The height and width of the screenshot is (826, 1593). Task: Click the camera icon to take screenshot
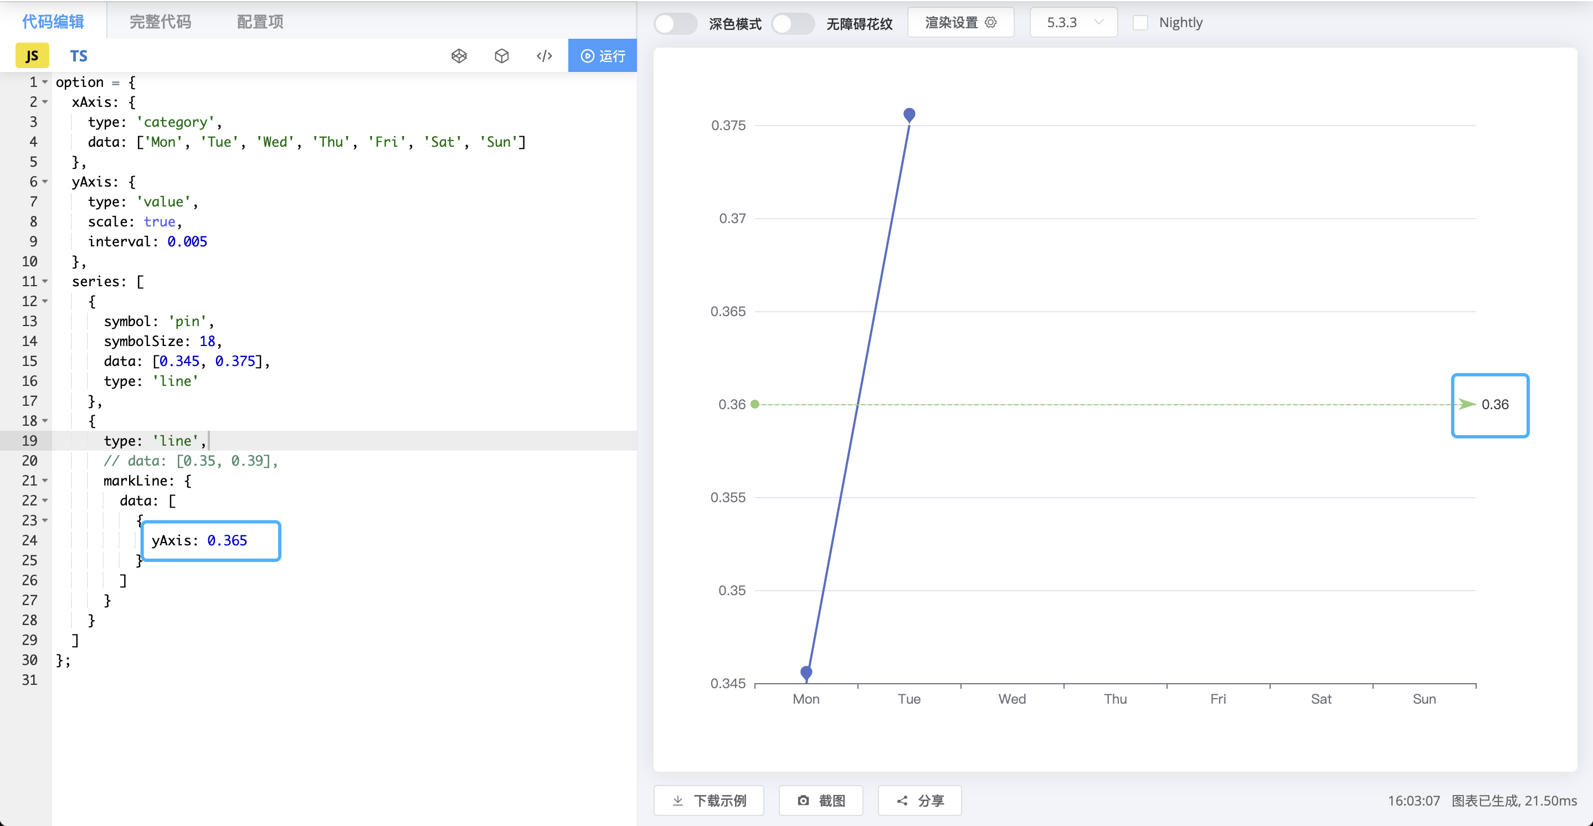[803, 800]
